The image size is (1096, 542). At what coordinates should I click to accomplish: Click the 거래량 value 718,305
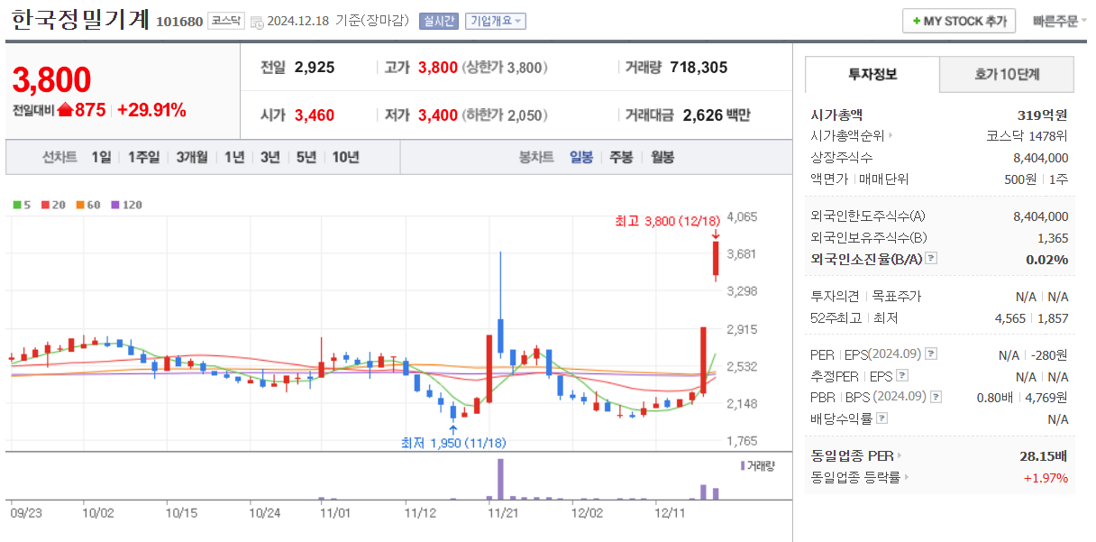pyautogui.click(x=699, y=67)
